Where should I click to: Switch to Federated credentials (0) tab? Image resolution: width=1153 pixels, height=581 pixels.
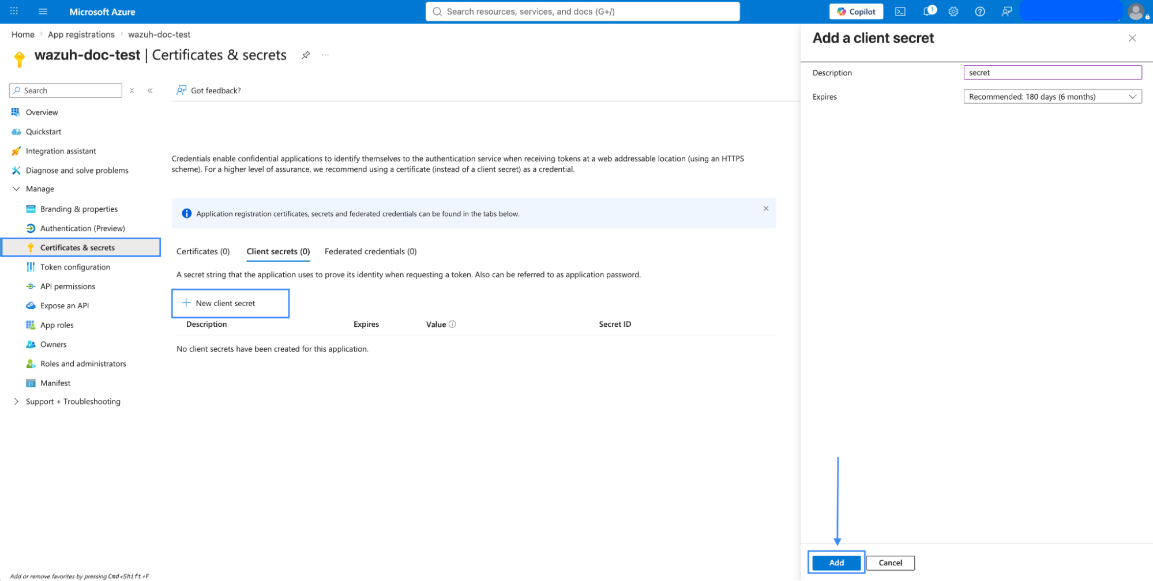click(x=370, y=251)
